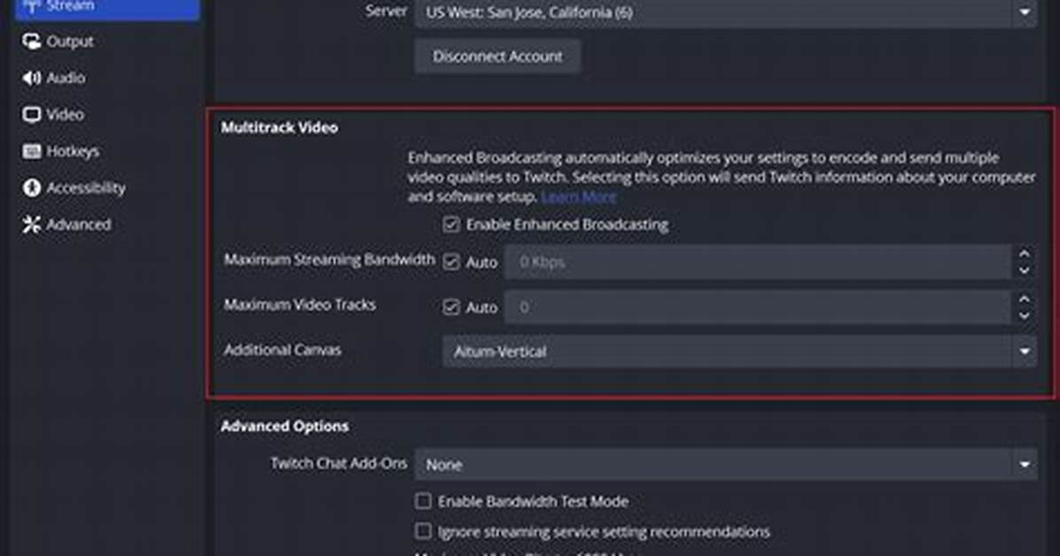The width and height of the screenshot is (1060, 556).
Task: Click the Audio speaker icon
Action: click(x=31, y=78)
